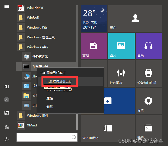Launch XMind from the app list
Image resolution: width=168 pixels, height=146 pixels.
46,125
